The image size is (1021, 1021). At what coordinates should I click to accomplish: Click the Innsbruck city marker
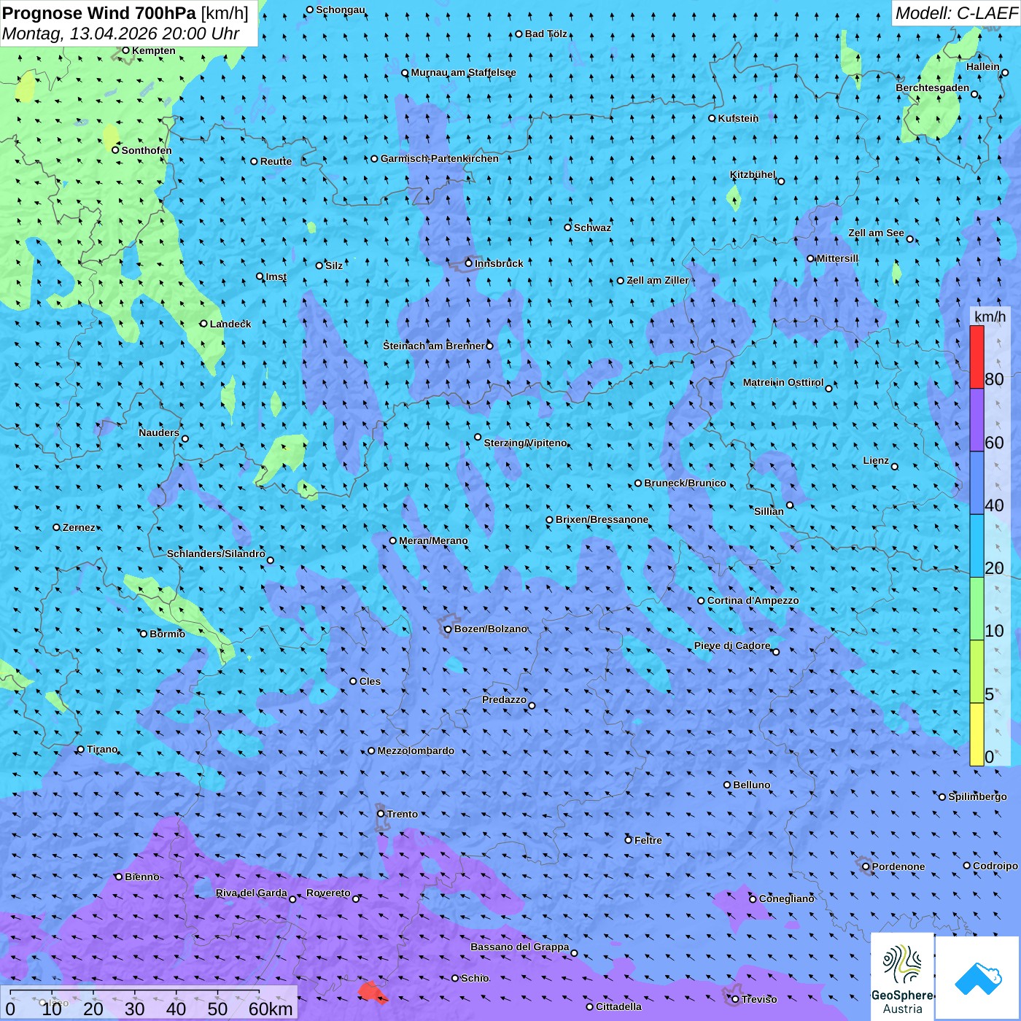pyautogui.click(x=469, y=263)
